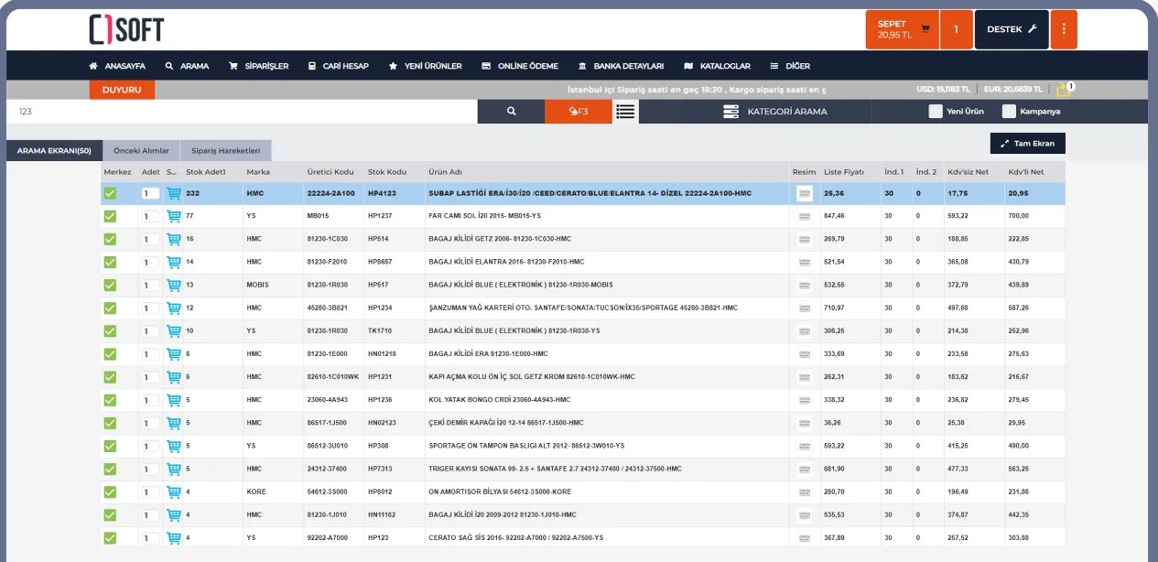Add FAR CAMI SOL İ20 to cart
The height and width of the screenshot is (562, 1158).
173,216
